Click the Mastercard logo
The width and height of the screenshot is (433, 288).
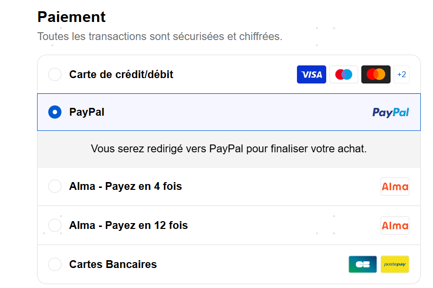[376, 74]
